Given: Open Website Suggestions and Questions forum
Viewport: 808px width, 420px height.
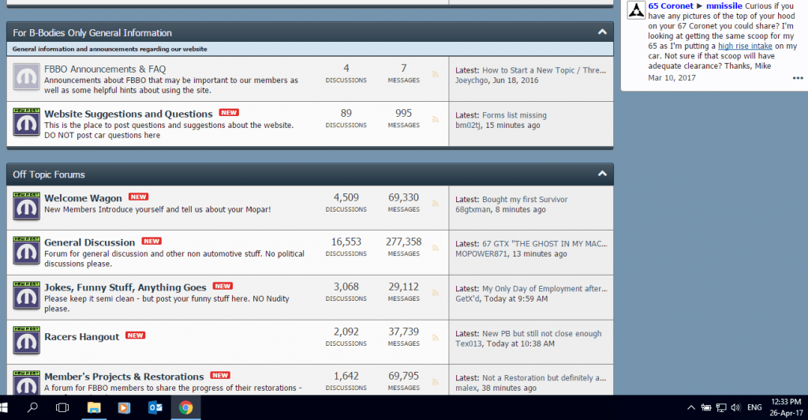Looking at the screenshot, I should pos(129,114).
